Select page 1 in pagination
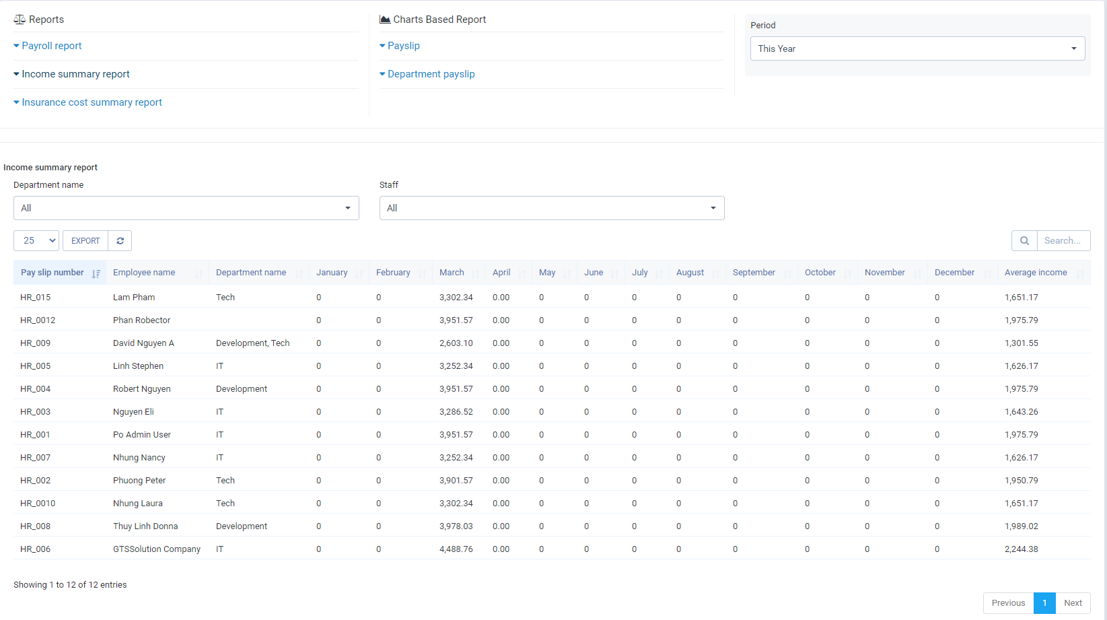 pos(1044,603)
